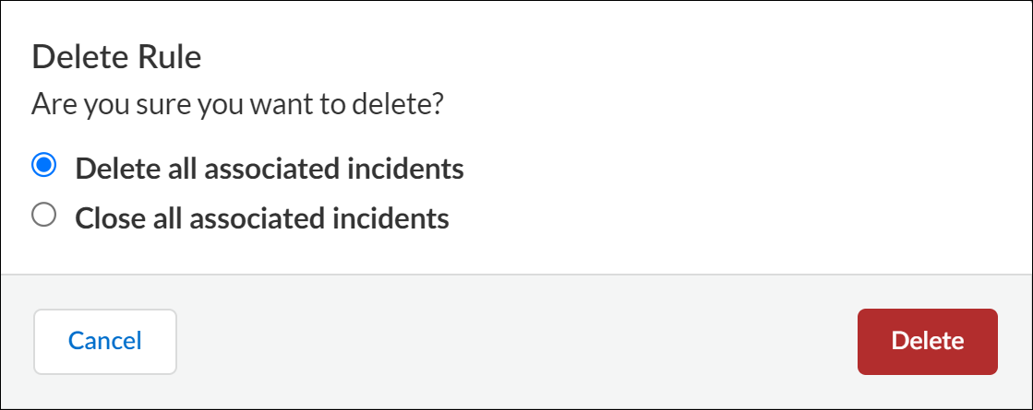
Task: Click the white 'Delete' text on the red button
Action: pos(927,342)
